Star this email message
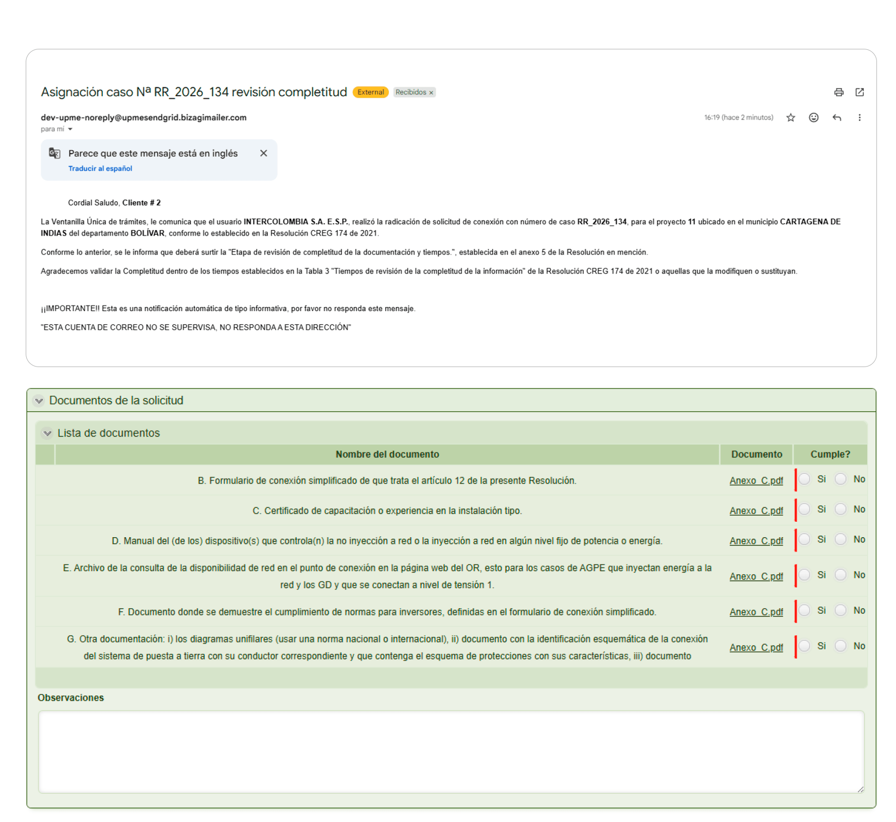The height and width of the screenshot is (822, 896). pos(791,118)
